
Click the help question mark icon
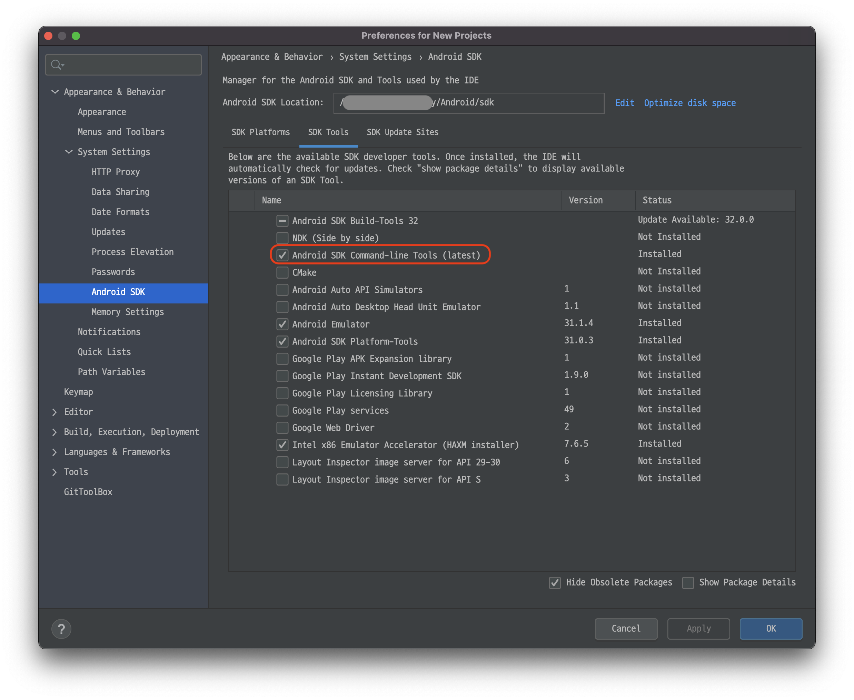click(x=61, y=629)
